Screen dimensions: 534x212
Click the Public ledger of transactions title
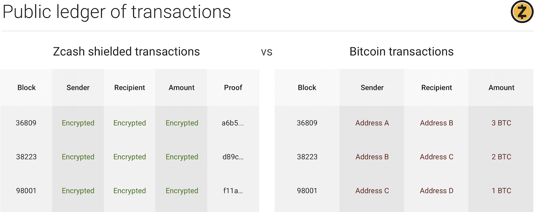coord(117,12)
